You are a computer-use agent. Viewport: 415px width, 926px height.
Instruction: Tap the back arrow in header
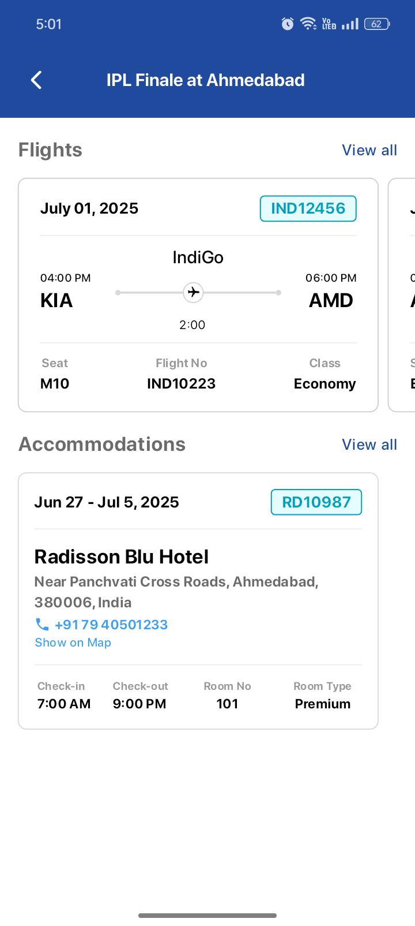(x=36, y=80)
